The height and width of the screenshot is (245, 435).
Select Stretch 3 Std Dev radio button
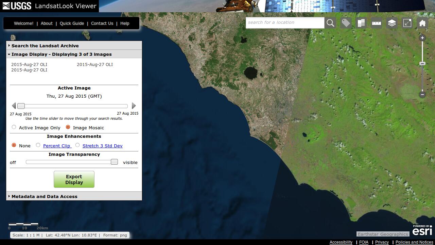[77, 145]
